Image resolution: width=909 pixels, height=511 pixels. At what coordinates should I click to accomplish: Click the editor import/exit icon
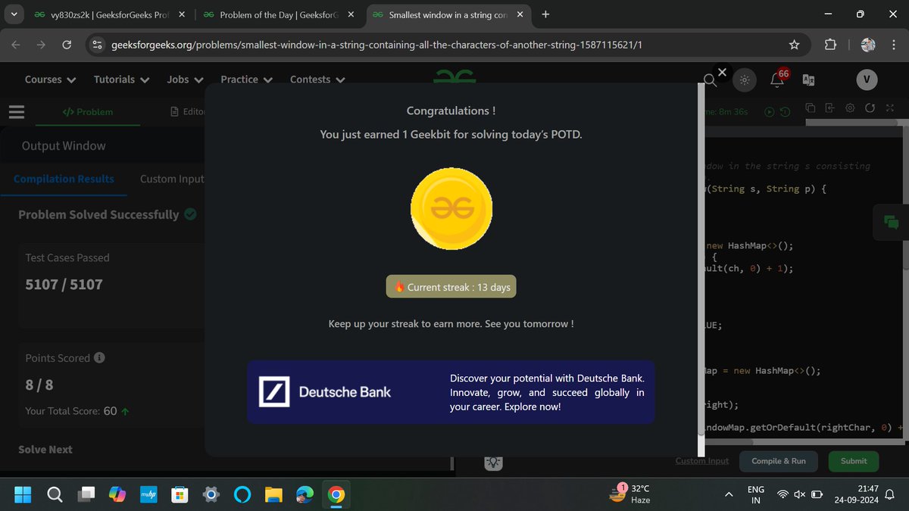[829, 108]
